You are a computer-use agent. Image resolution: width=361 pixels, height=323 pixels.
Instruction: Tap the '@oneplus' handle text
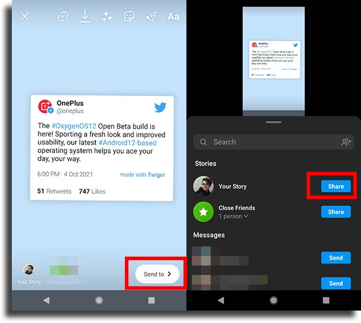[x=70, y=111]
